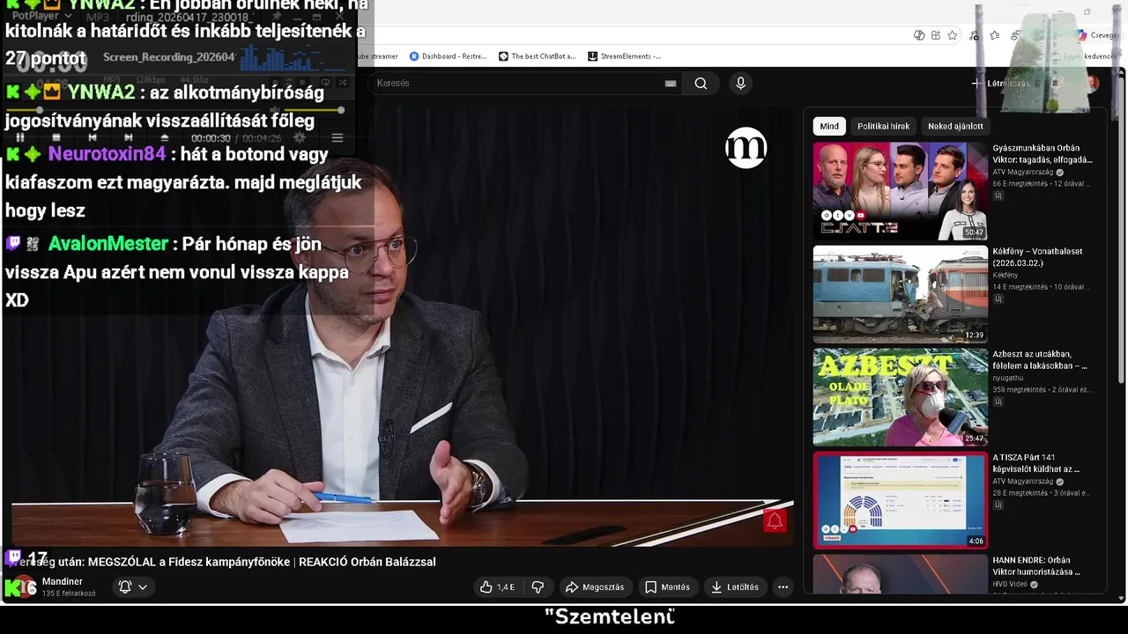This screenshot has height=634, width=1128.
Task: Dislike the Mandiner video
Action: (538, 587)
